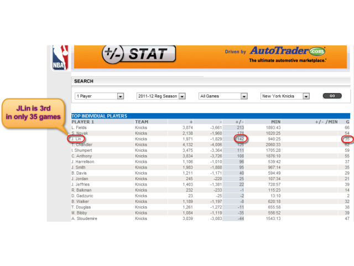
Task: Click the 2060:33 minutes value for Chandler
Action: tap(273, 145)
